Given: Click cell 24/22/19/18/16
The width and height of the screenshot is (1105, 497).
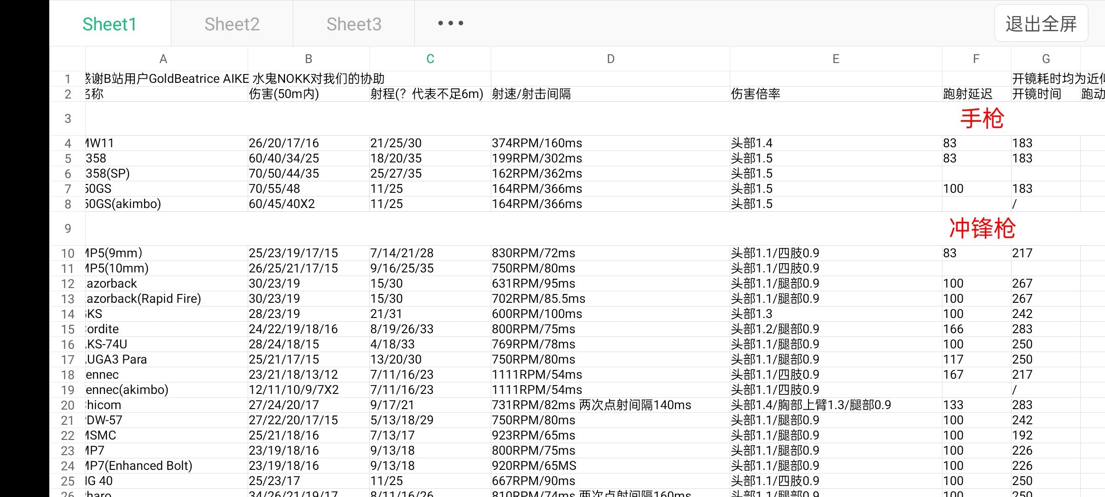Looking at the screenshot, I should coord(308,329).
